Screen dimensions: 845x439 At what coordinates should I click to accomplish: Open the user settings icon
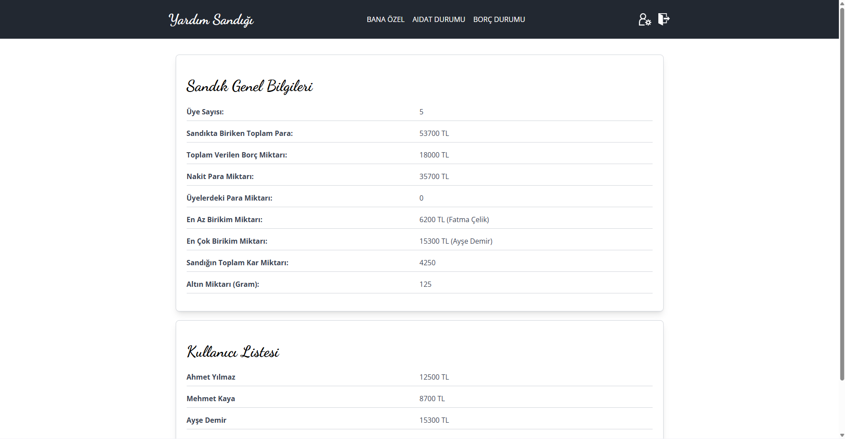644,19
